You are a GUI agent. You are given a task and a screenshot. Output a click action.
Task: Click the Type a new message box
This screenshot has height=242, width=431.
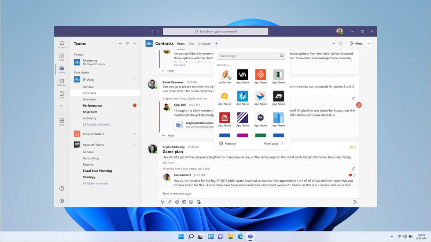click(259, 194)
